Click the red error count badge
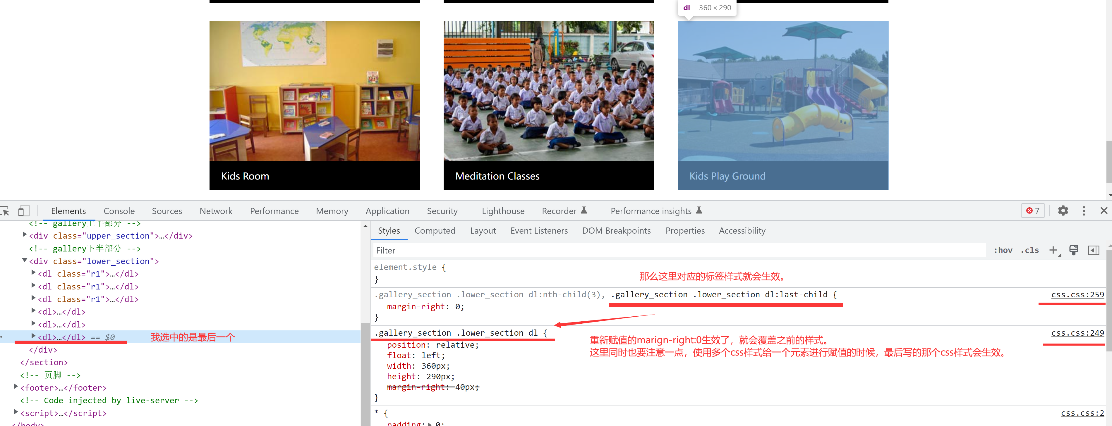1112x426 pixels. click(x=1033, y=211)
